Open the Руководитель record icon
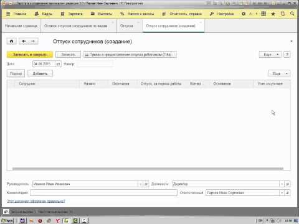This screenshot has height=224, width=299. point(146,184)
